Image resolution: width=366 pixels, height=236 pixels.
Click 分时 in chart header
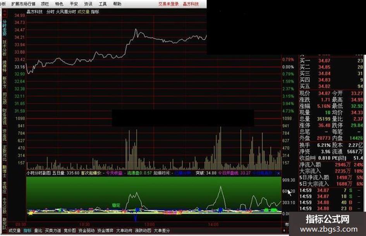(50, 12)
